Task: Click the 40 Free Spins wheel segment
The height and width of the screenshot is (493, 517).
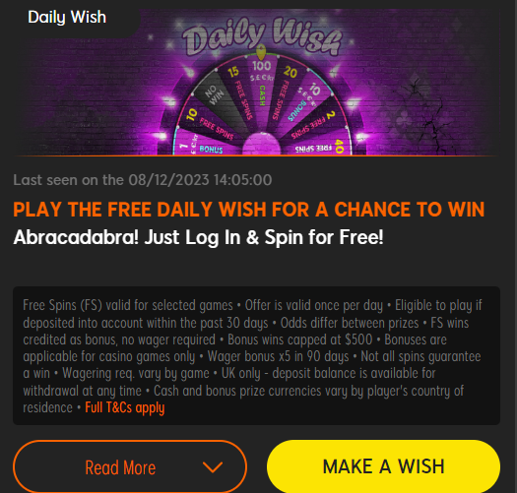Action: pos(320,148)
